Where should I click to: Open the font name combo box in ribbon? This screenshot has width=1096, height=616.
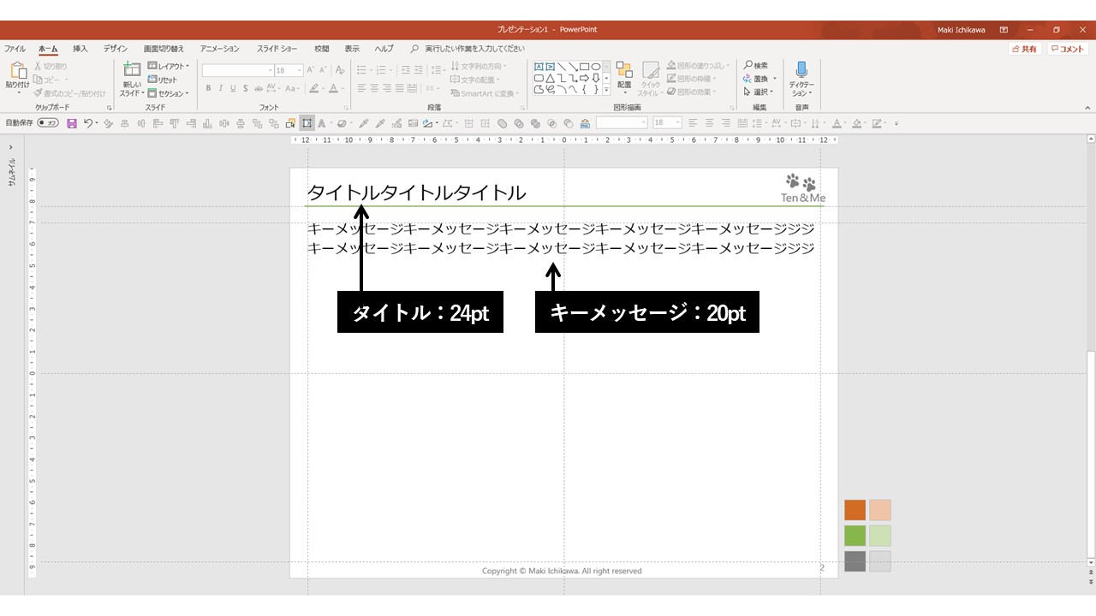(238, 70)
